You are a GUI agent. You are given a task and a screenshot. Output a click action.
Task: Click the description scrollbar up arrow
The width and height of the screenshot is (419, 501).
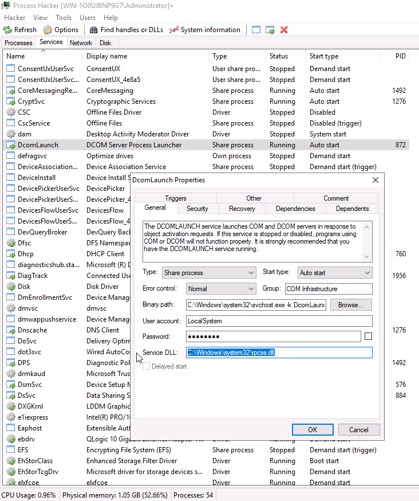tap(367, 227)
